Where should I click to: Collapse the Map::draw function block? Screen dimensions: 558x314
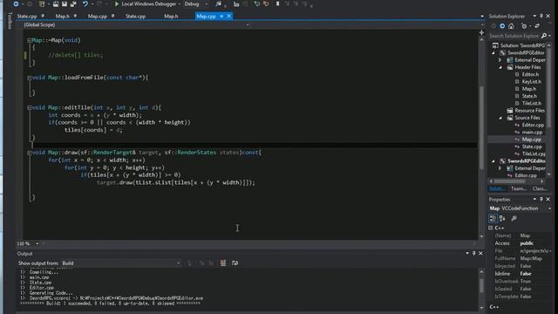pos(29,153)
